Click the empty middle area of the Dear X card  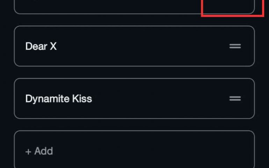point(140,46)
